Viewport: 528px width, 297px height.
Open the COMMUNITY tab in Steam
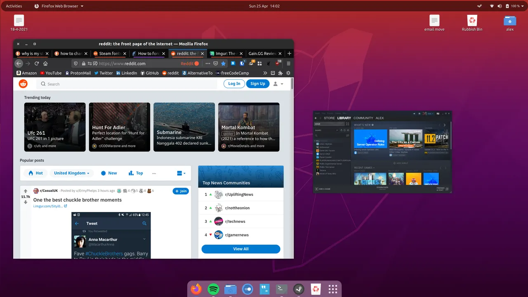(x=363, y=118)
